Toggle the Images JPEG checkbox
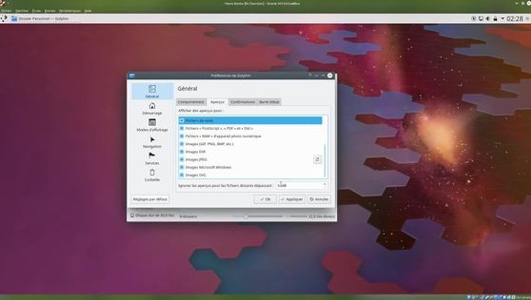The height and width of the screenshot is (300, 531). [x=182, y=159]
